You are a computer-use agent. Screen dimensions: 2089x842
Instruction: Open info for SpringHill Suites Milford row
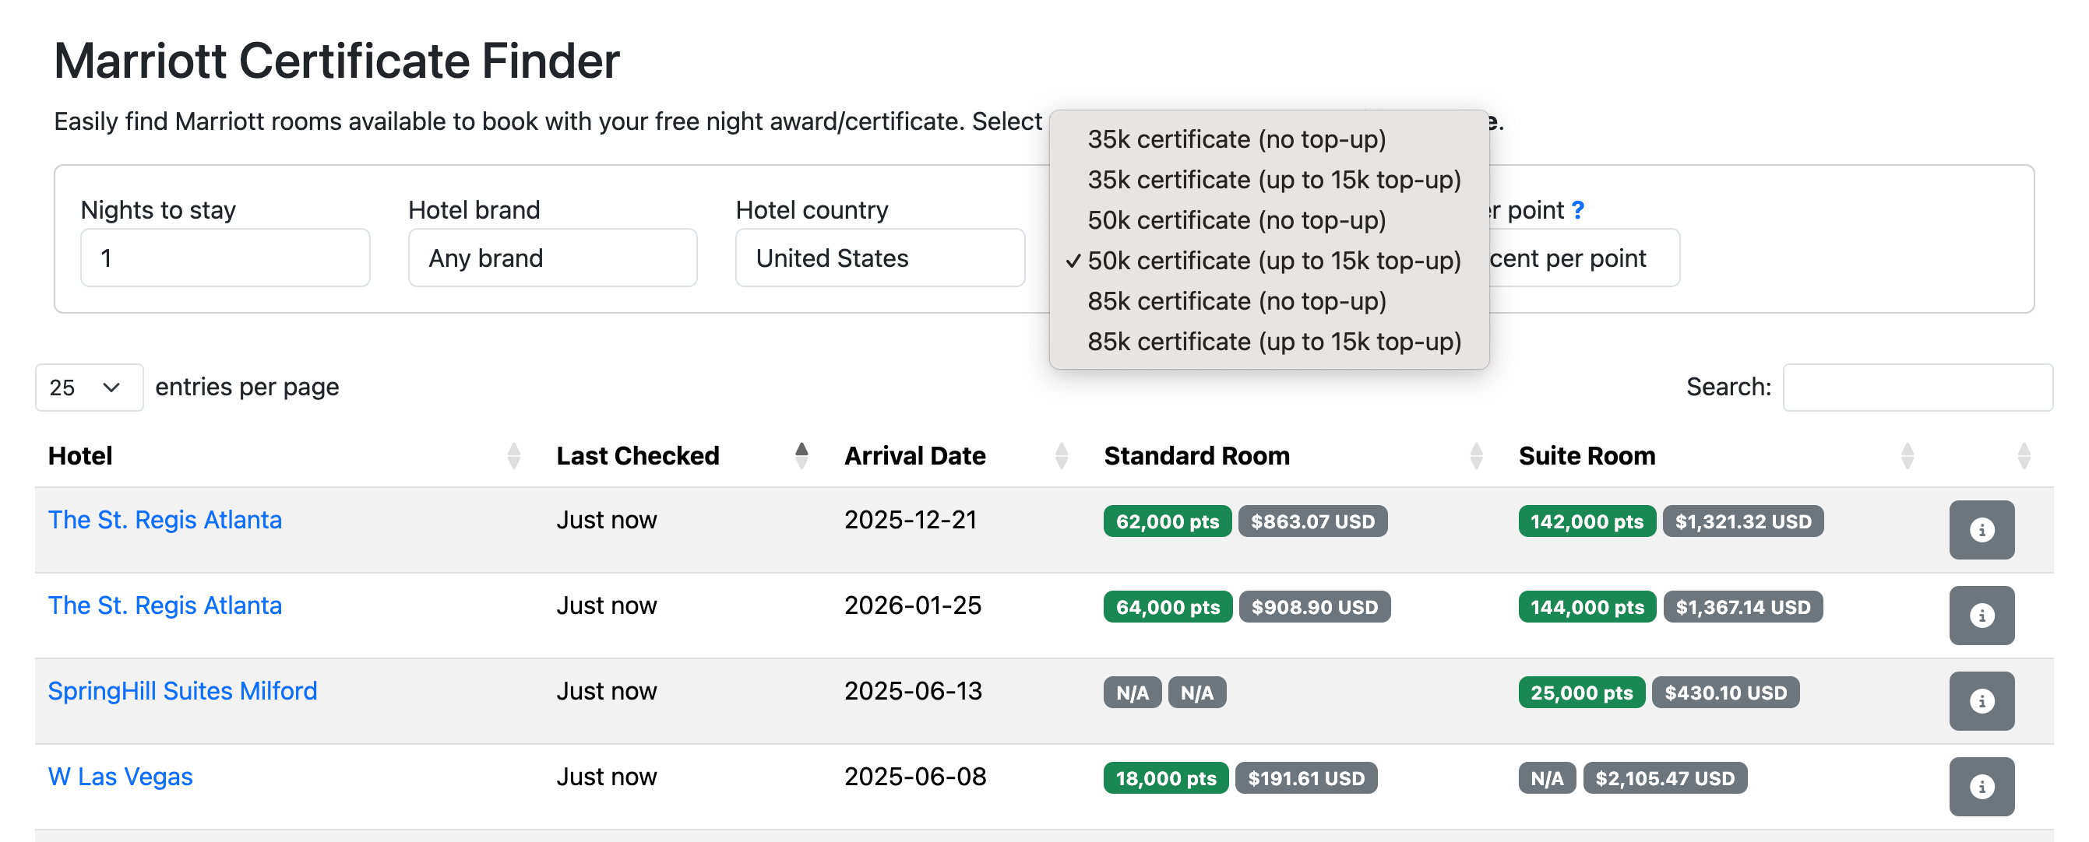1982,701
